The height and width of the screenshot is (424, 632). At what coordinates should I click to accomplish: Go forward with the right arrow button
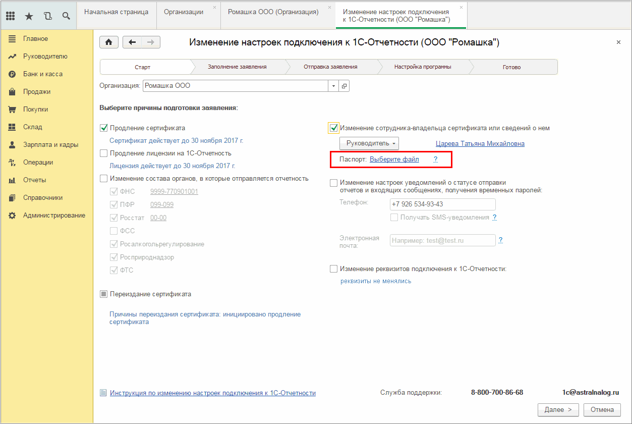tap(151, 42)
